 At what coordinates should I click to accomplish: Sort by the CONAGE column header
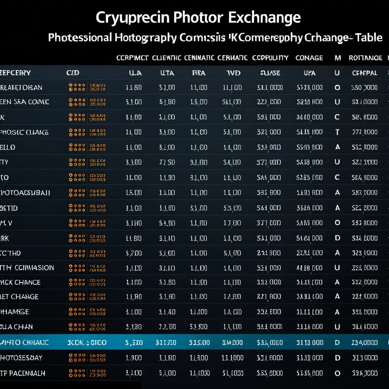(x=309, y=58)
